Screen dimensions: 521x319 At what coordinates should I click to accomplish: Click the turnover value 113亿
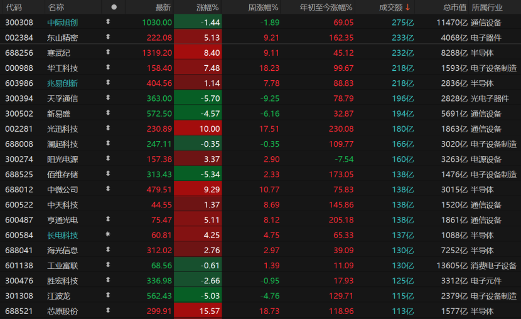(x=403, y=311)
